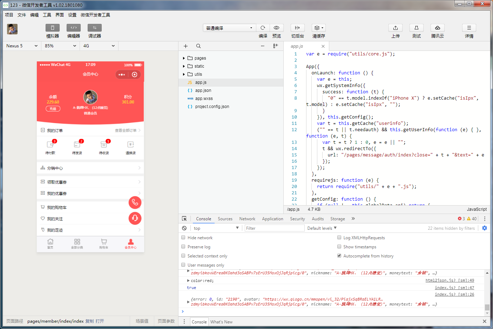The width and height of the screenshot is (493, 329).
Task: Open file tree more options ellipsis
Action: 263,46
